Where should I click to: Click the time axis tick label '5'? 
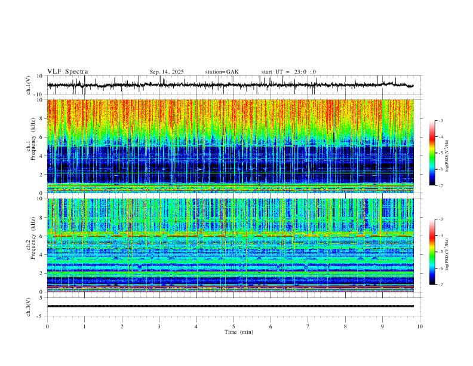coord(234,327)
